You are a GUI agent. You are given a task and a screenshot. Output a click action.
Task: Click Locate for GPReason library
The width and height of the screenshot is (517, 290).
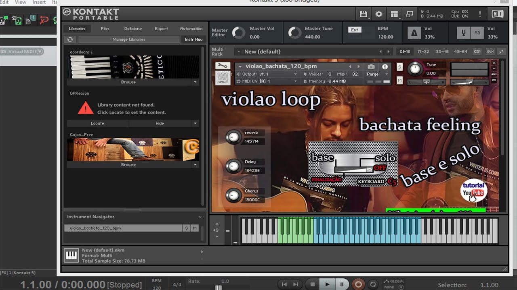pyautogui.click(x=97, y=123)
